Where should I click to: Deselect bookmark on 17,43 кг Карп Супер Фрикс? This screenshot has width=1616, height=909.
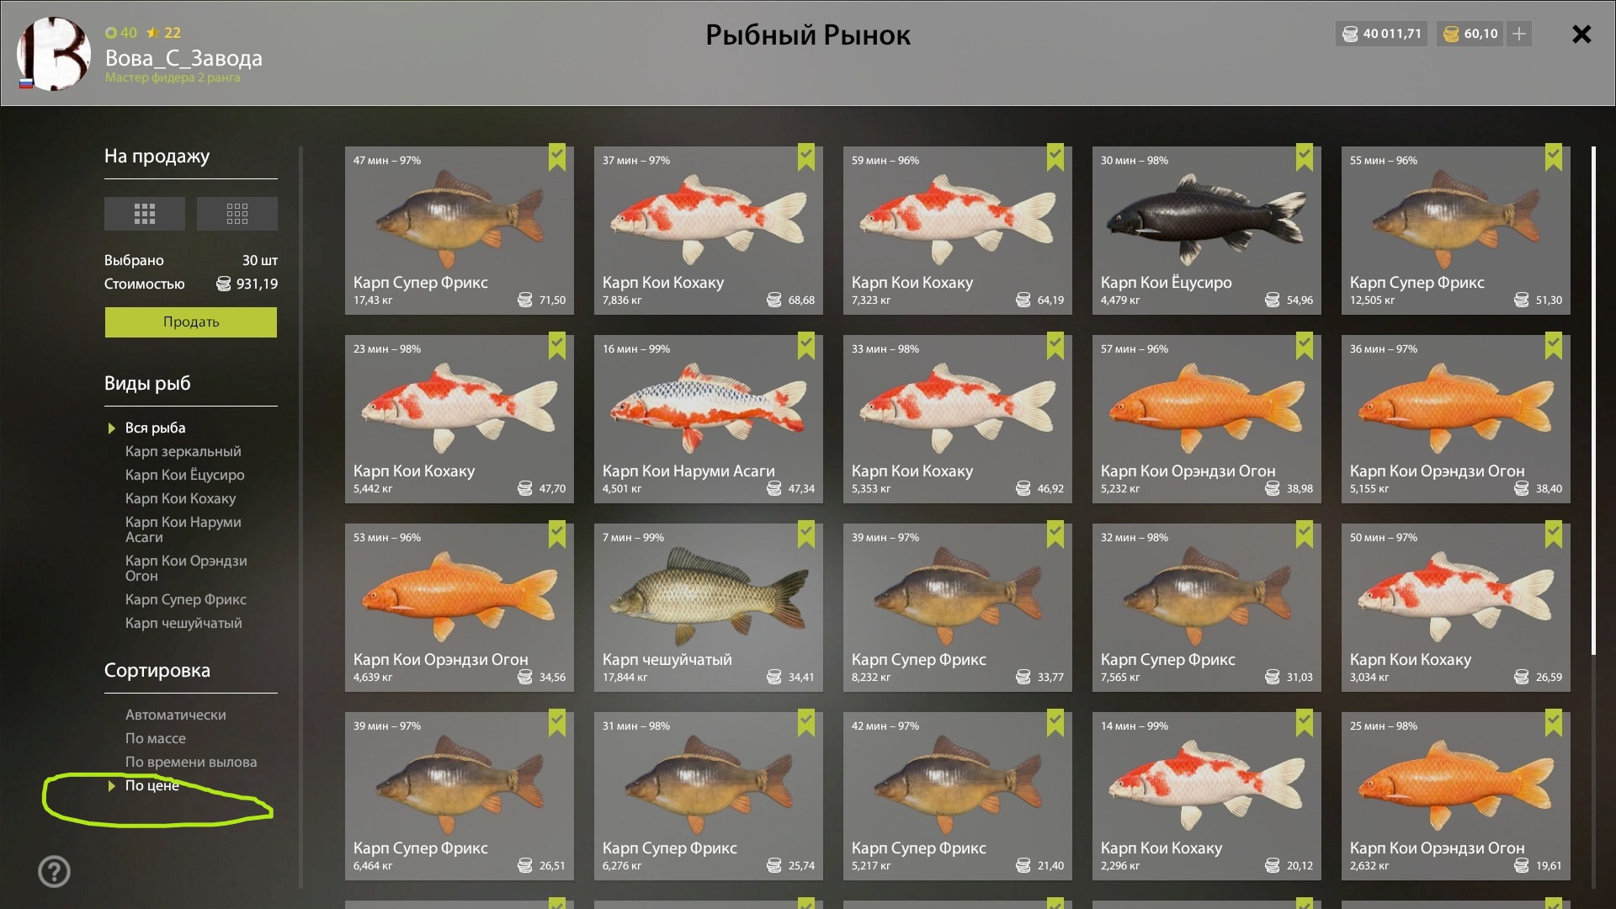pos(557,157)
